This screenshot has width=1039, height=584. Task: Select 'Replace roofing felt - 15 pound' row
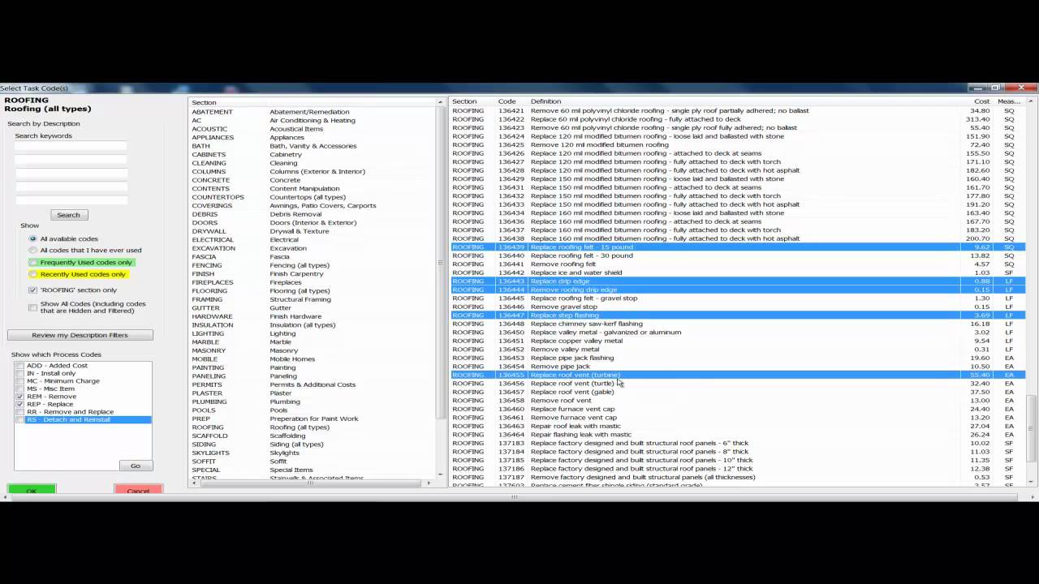(x=738, y=247)
